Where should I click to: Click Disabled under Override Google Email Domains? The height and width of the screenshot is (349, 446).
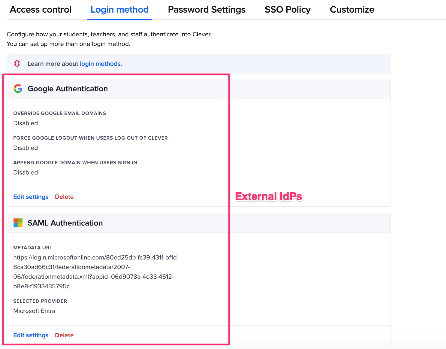click(26, 123)
